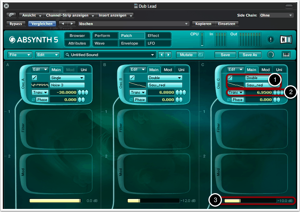This screenshot has height=212, width=300.
Task: Toggle the Bypass button
Action: click(x=15, y=23)
